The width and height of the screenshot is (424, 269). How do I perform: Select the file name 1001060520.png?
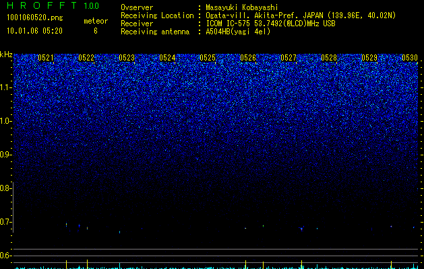[x=35, y=18]
